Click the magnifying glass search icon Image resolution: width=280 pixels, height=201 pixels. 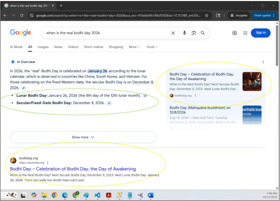(x=203, y=33)
